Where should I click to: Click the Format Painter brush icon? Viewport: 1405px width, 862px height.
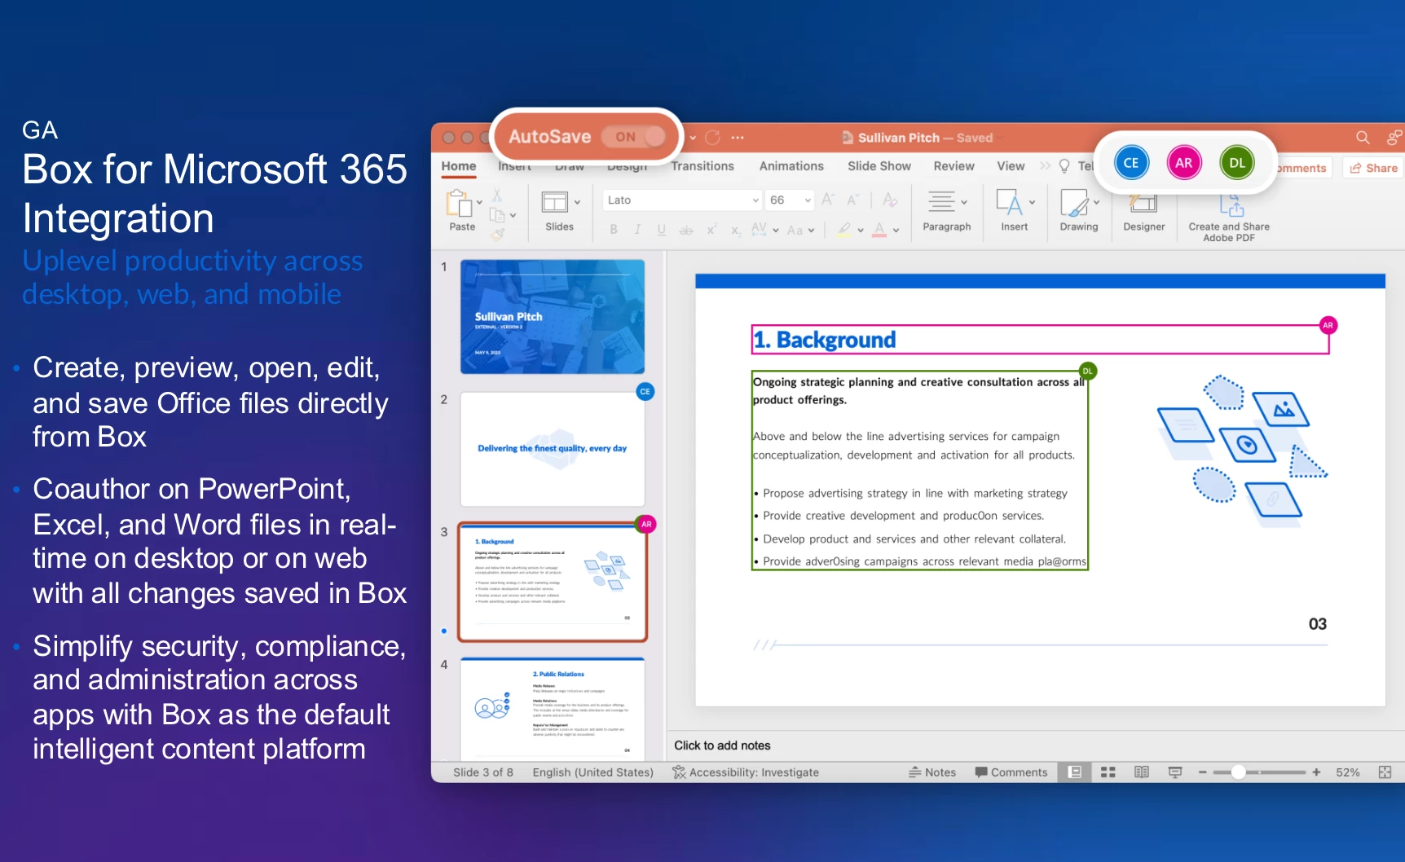tap(497, 235)
